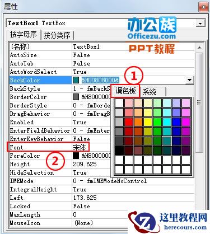Open the TextBox1 object selector dropdown
210x234 pixels.
(x=200, y=24)
